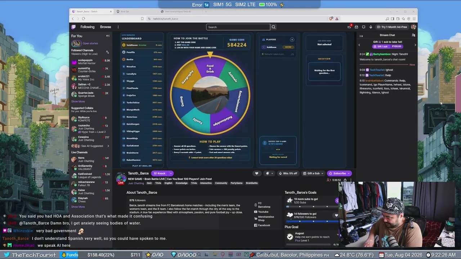Open the three-dot more menu beside Browse
The height and width of the screenshot is (259, 461).
point(118,27)
